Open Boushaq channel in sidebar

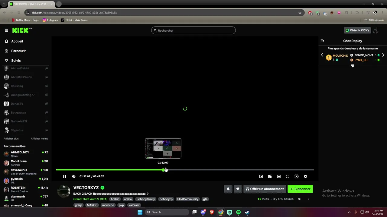click(x=26, y=86)
